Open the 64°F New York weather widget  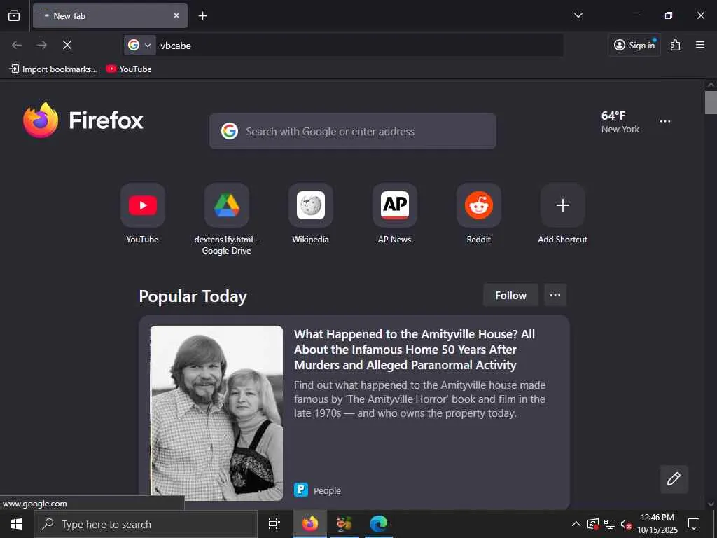click(x=620, y=122)
